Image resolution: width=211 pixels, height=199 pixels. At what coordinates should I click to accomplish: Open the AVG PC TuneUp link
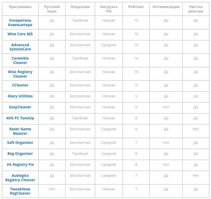tap(20, 118)
